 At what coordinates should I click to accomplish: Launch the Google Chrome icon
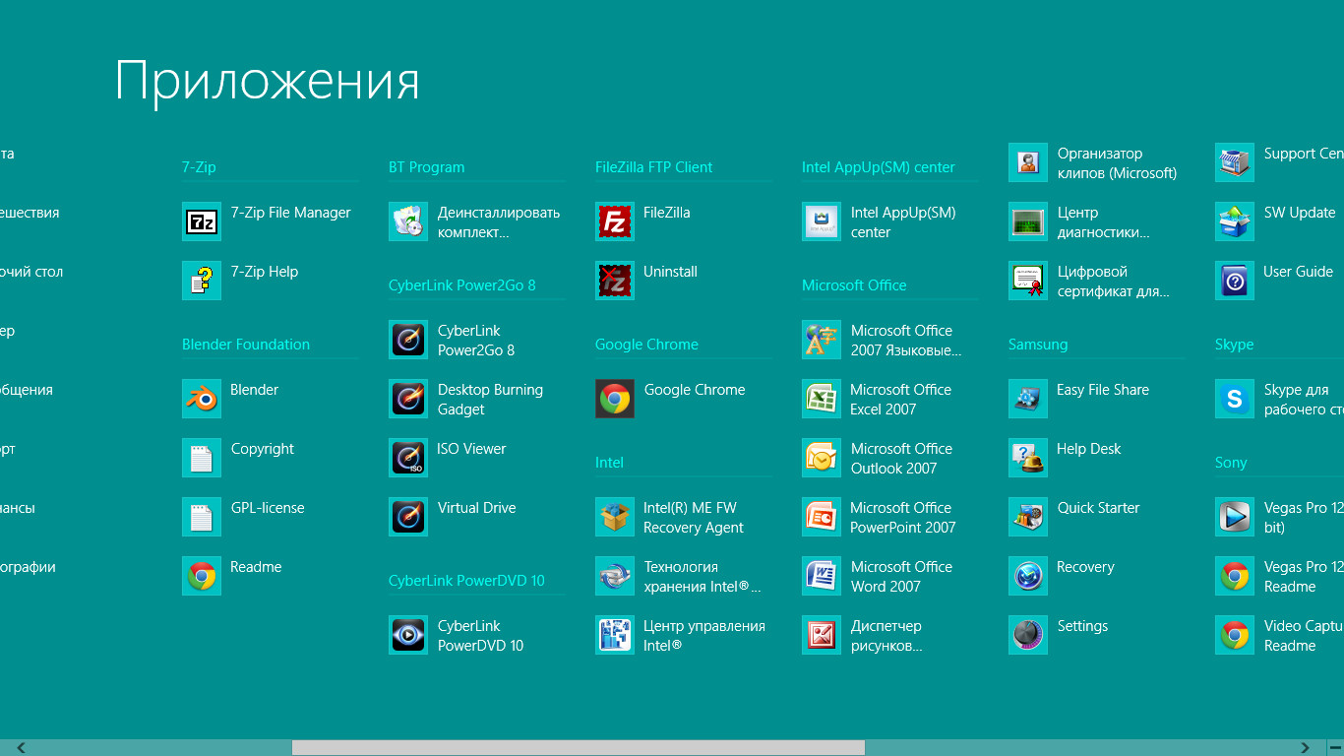pyautogui.click(x=615, y=399)
